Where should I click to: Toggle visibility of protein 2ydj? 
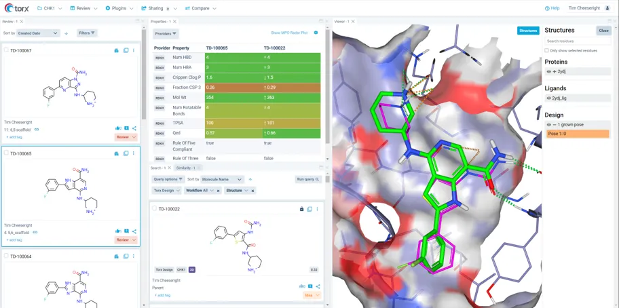click(x=548, y=72)
